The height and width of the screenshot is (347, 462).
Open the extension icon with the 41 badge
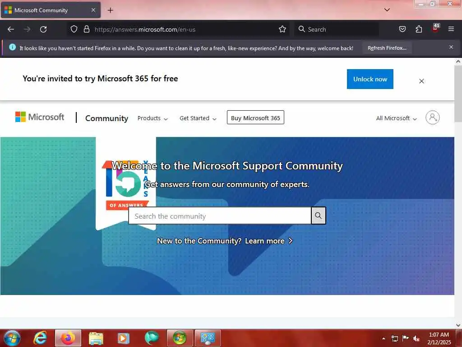pyautogui.click(x=435, y=28)
